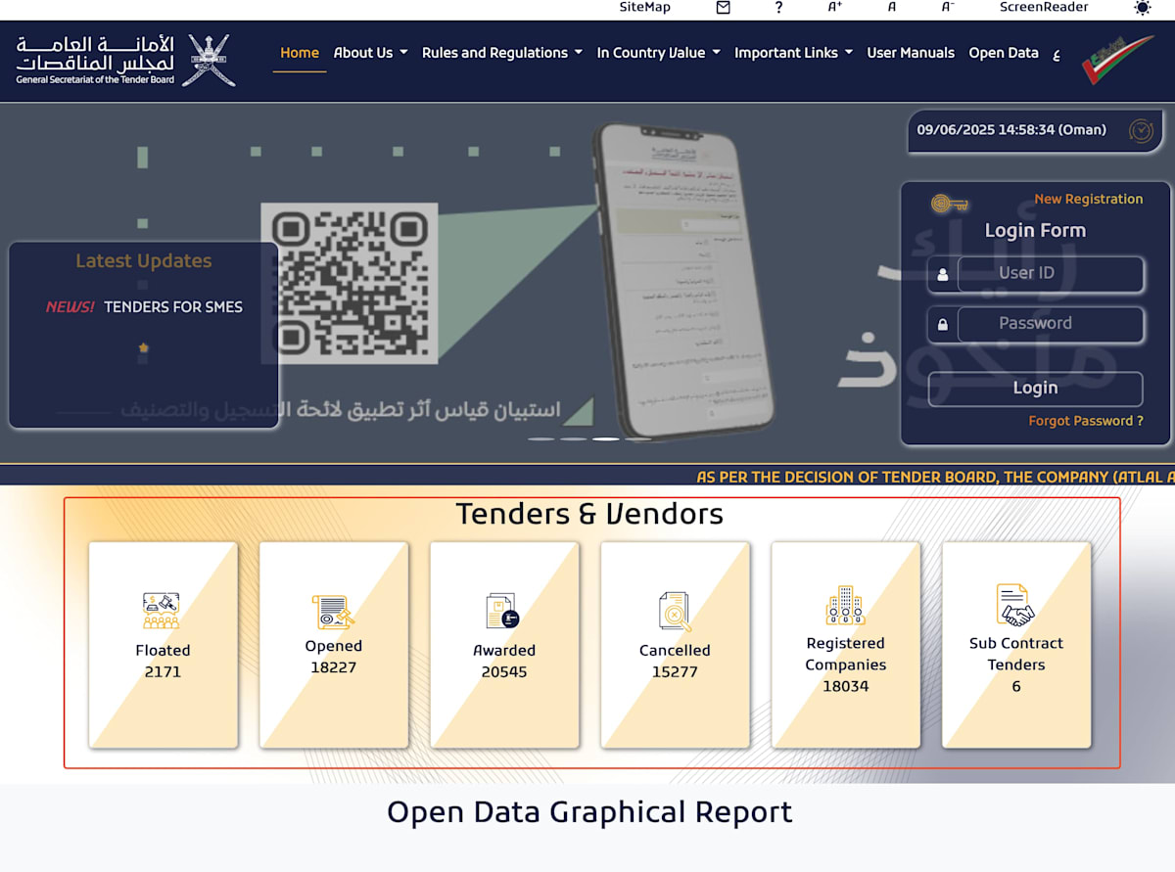The image size is (1175, 872).
Task: Open the Opened 18227 count
Action: (x=333, y=668)
